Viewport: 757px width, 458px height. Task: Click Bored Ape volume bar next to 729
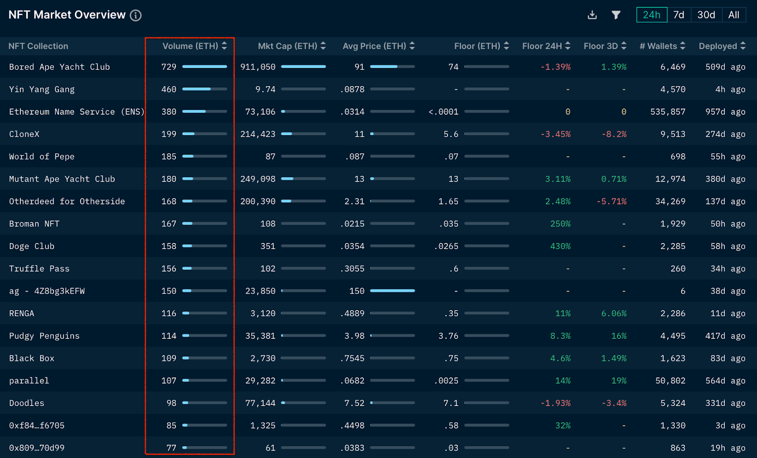(204, 67)
